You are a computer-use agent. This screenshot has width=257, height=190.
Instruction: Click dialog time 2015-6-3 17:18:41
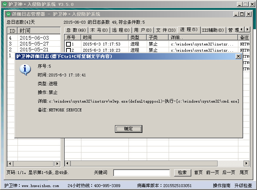(x=67, y=75)
